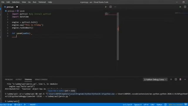The width and height of the screenshot is (188, 106).
Task: Click the INSERT mode indicator
Action: 33,105
